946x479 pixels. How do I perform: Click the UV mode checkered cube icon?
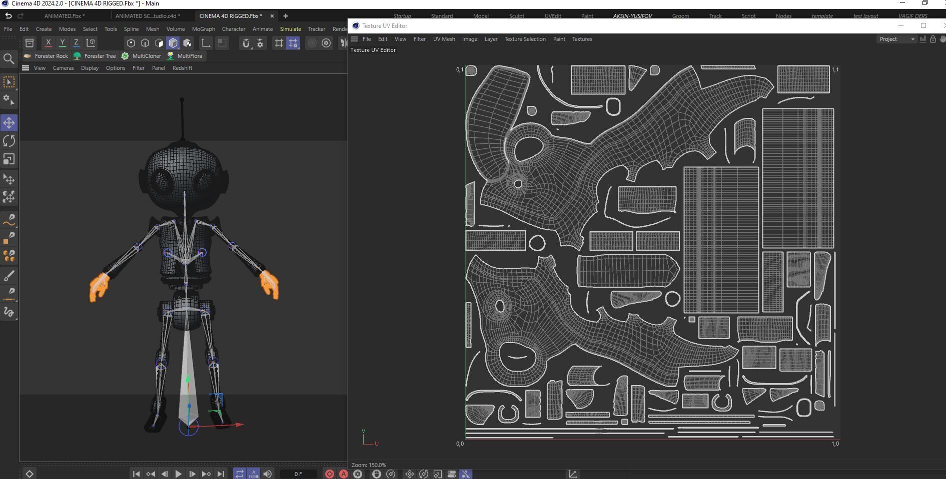pyautogui.click(x=187, y=43)
